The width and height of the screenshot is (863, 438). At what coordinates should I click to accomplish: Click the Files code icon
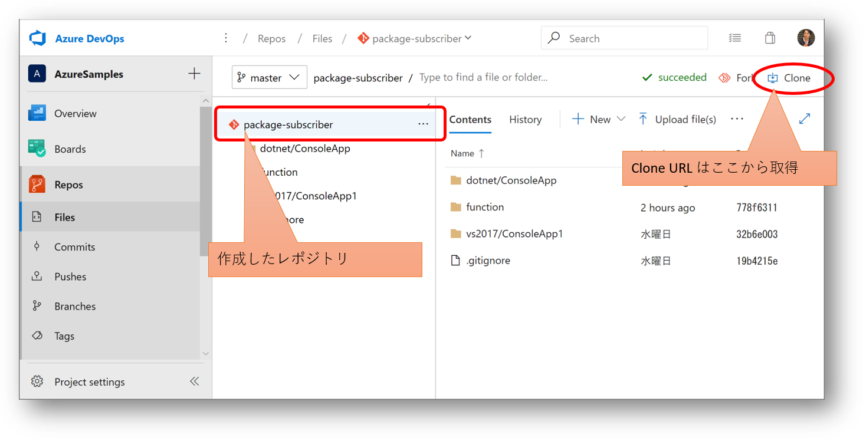point(37,216)
